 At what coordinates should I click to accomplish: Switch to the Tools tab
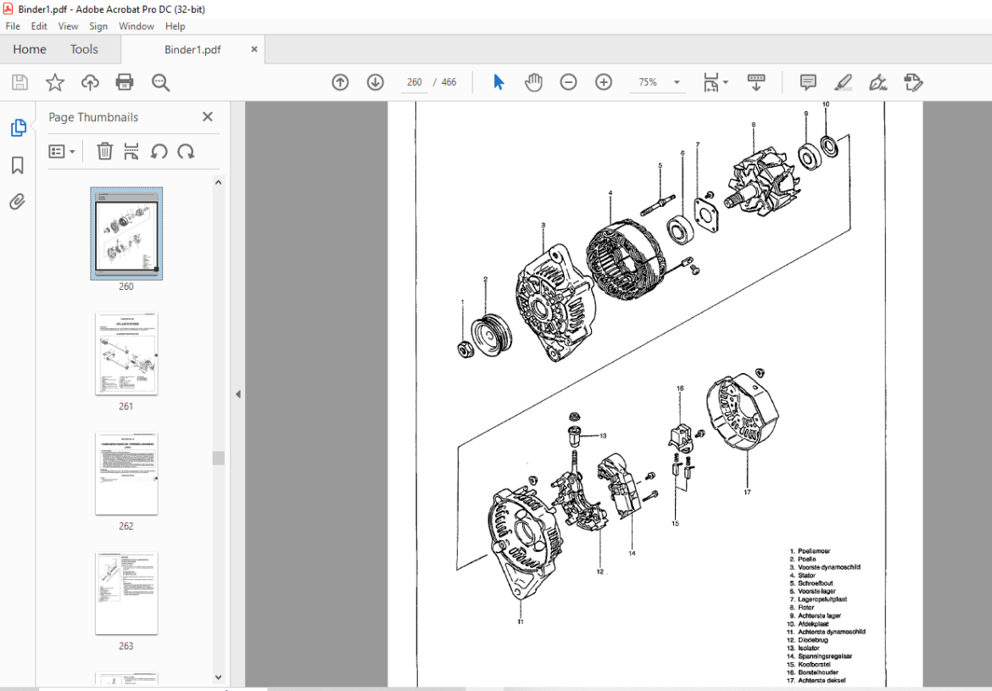(84, 49)
